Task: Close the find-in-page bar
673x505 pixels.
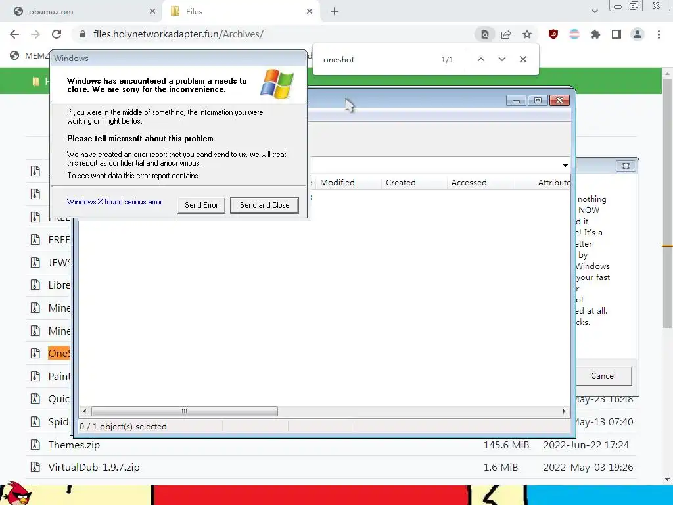Action: point(522,59)
